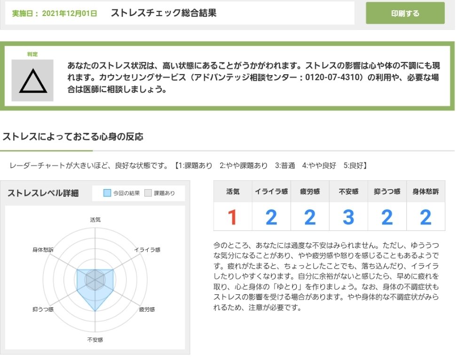Click the score 2 under 抑うつ感
The width and height of the screenshot is (457, 361).
point(387,217)
